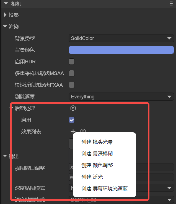Open the 背景类型 SolidColor dropdown
The width and height of the screenshot is (176, 204).
point(121,38)
